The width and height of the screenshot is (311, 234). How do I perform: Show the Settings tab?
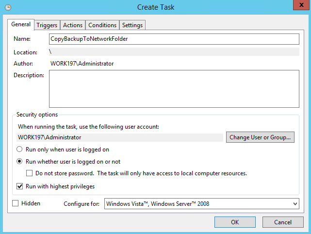(132, 25)
